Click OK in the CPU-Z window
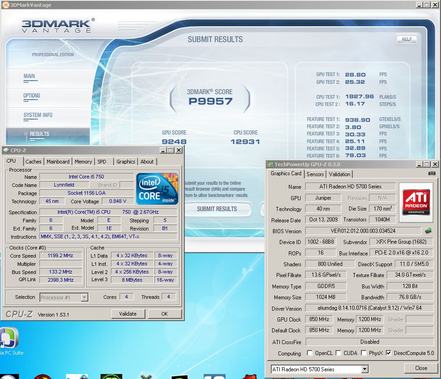The width and height of the screenshot is (441, 379). [x=164, y=314]
